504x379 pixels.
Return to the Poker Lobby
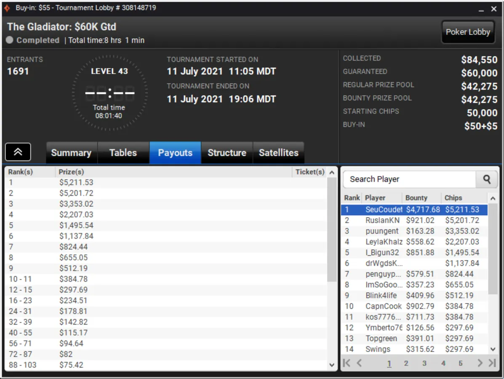point(467,32)
